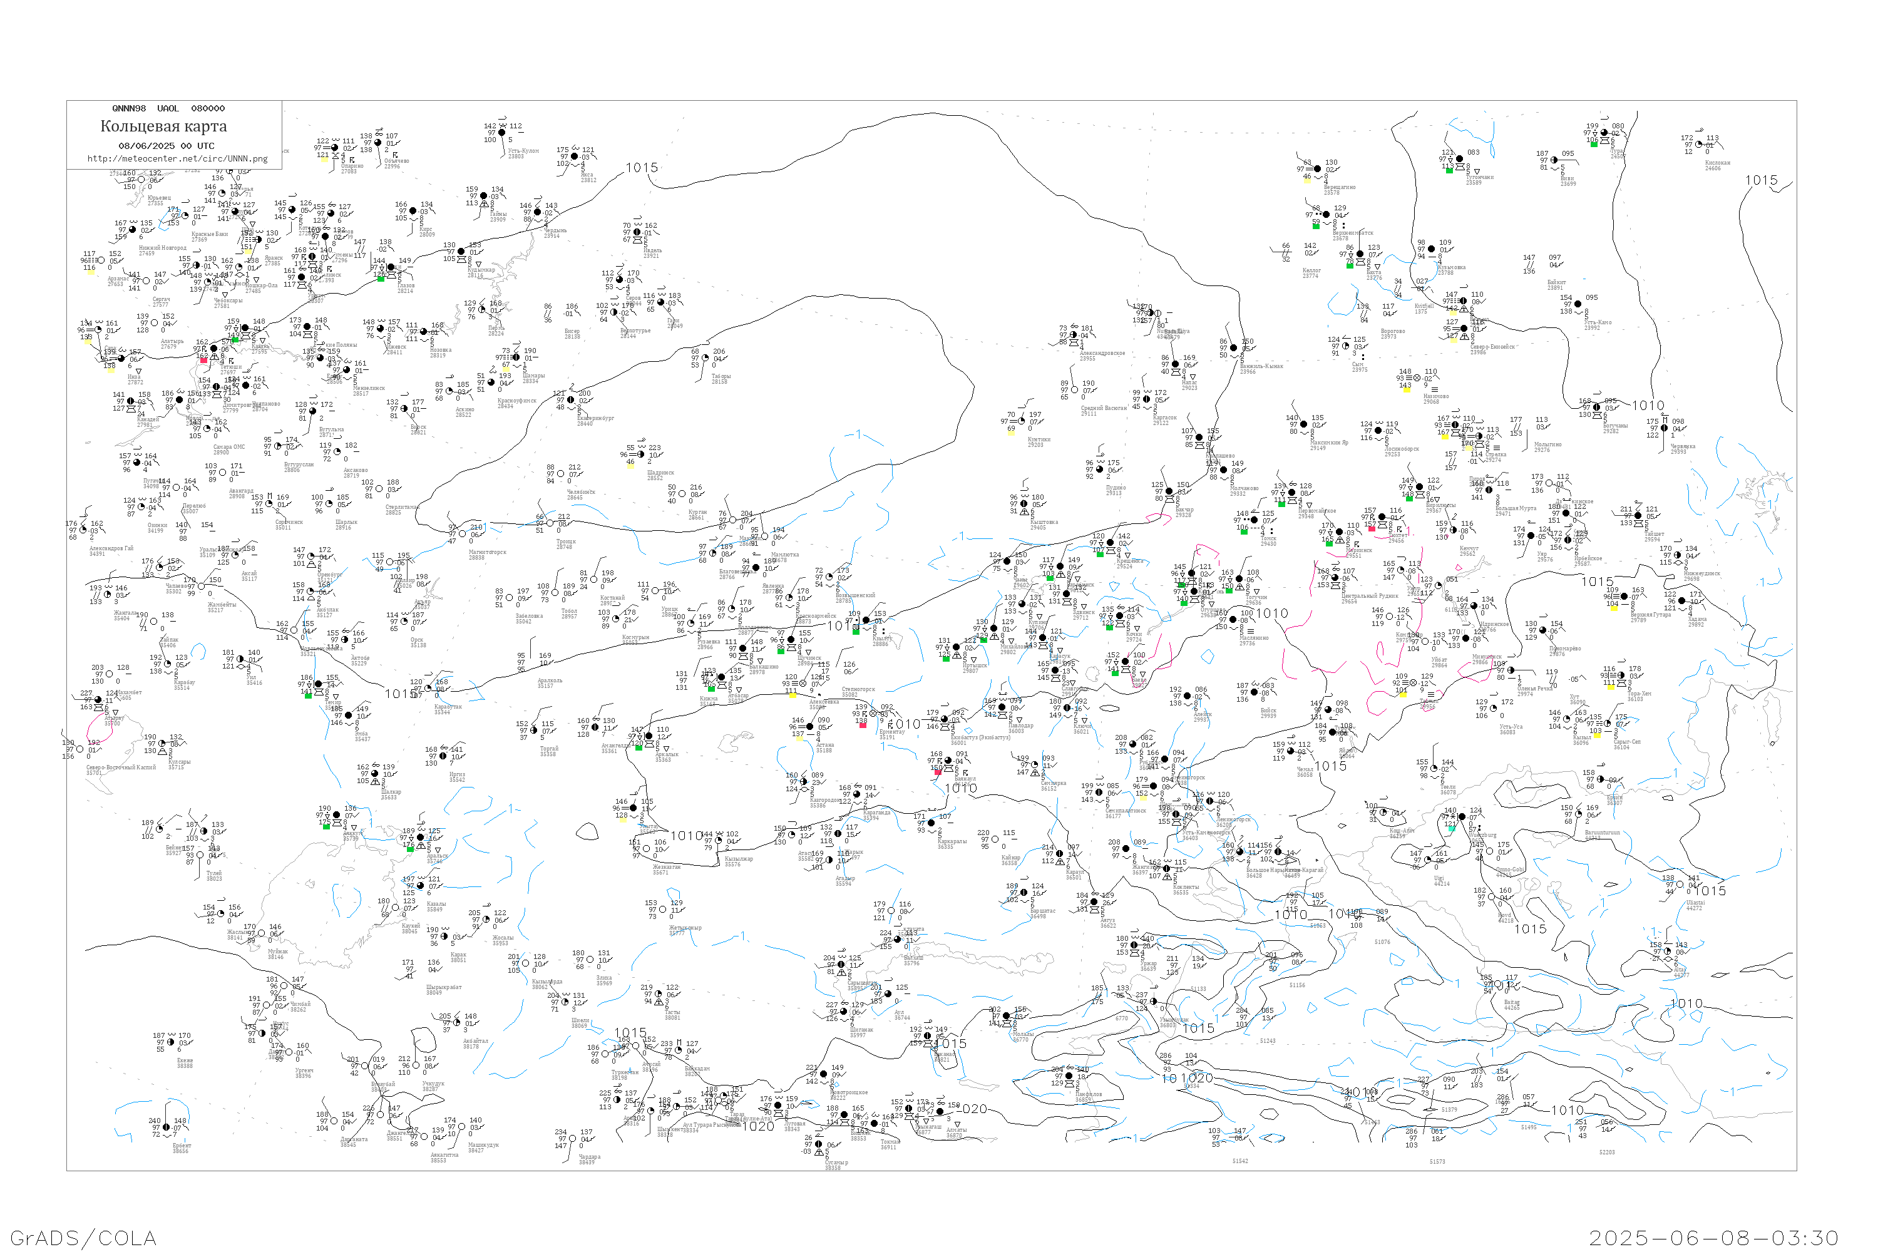Click the Ерментау crossed-circle sky symbol

875,714
